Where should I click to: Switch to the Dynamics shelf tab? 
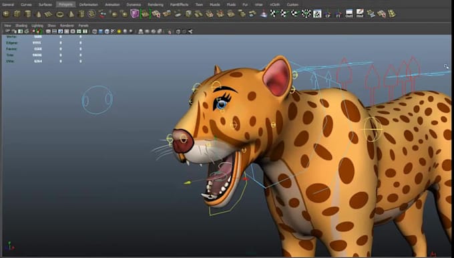click(134, 5)
